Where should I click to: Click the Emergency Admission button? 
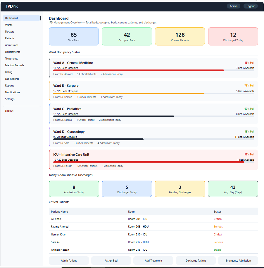tap(238, 260)
